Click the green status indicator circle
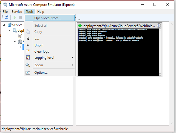Screen dimensions: 176x133 pyautogui.click(x=80, y=26)
